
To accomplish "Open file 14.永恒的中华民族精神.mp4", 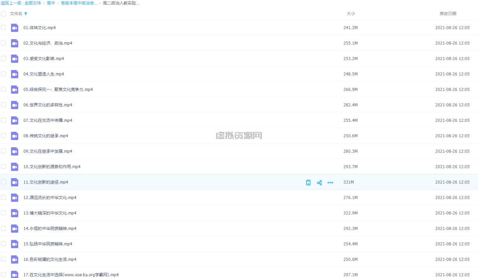I will [50, 228].
